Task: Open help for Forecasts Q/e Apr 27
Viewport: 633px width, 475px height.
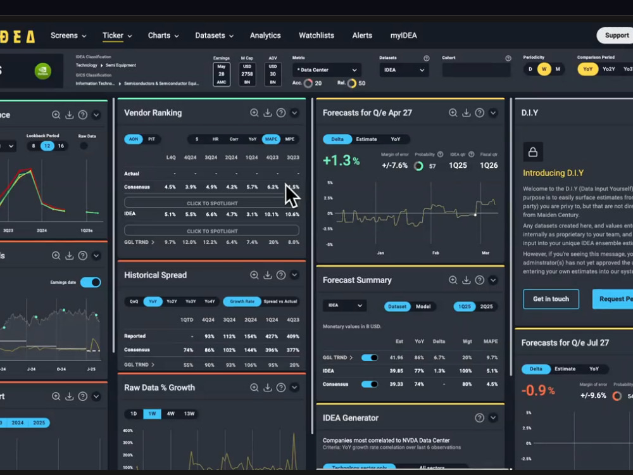Action: (x=480, y=113)
